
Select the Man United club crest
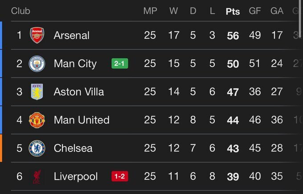[37, 120]
